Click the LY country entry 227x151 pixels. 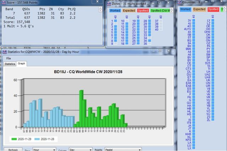pyautogui.click(x=209, y=21)
